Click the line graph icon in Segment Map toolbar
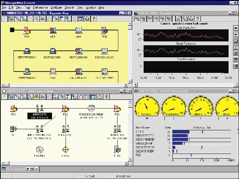239x179 pixels. click(43, 19)
